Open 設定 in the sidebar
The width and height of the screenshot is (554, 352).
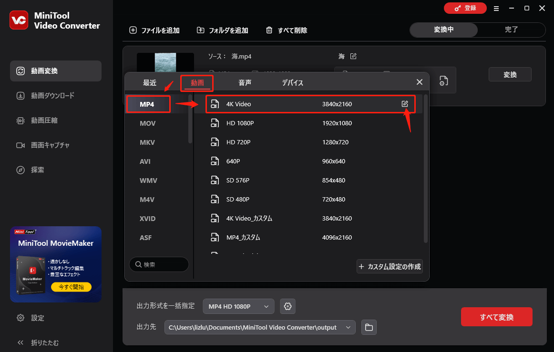[x=31, y=318]
